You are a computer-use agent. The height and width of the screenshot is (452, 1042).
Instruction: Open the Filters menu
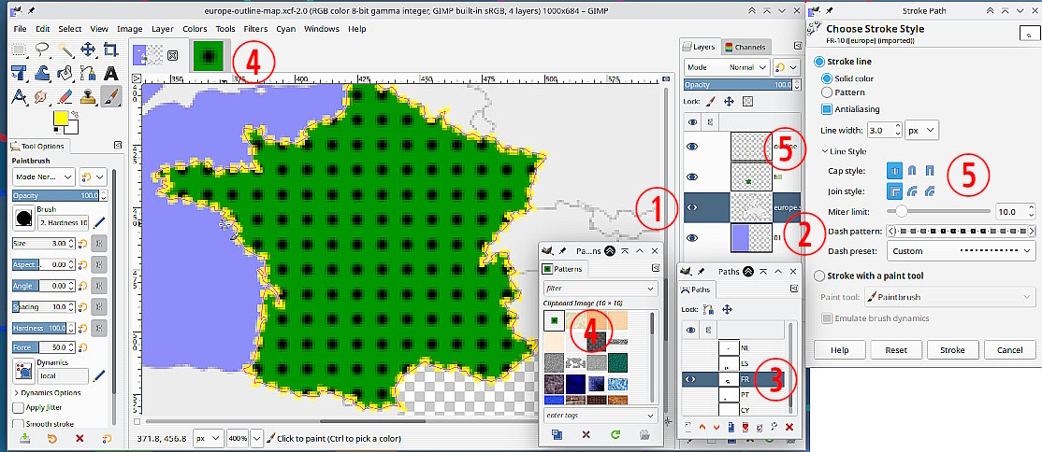255,29
